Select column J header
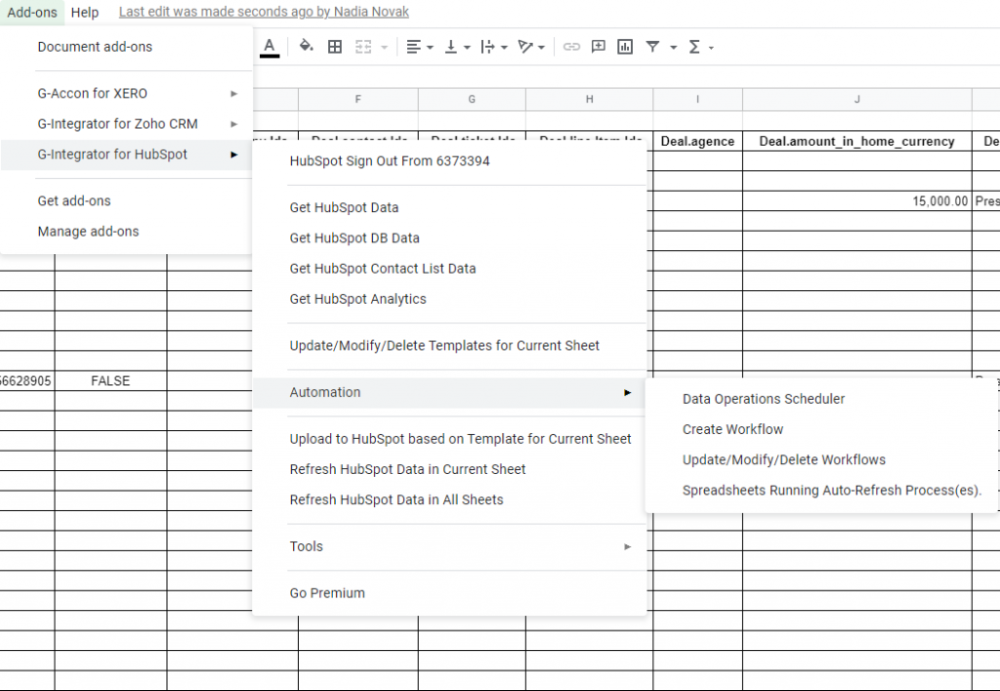This screenshot has height=691, width=1000. [857, 100]
